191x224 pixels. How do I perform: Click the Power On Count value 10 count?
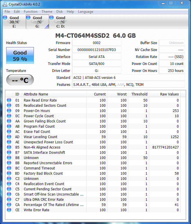point(172,64)
